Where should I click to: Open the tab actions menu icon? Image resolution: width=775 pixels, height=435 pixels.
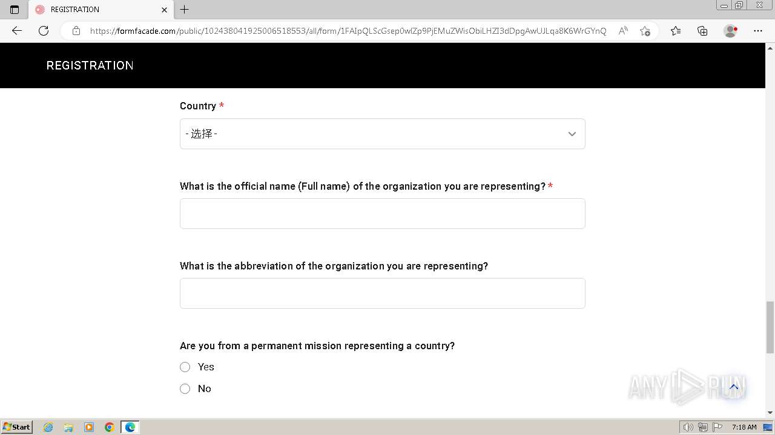(15, 10)
